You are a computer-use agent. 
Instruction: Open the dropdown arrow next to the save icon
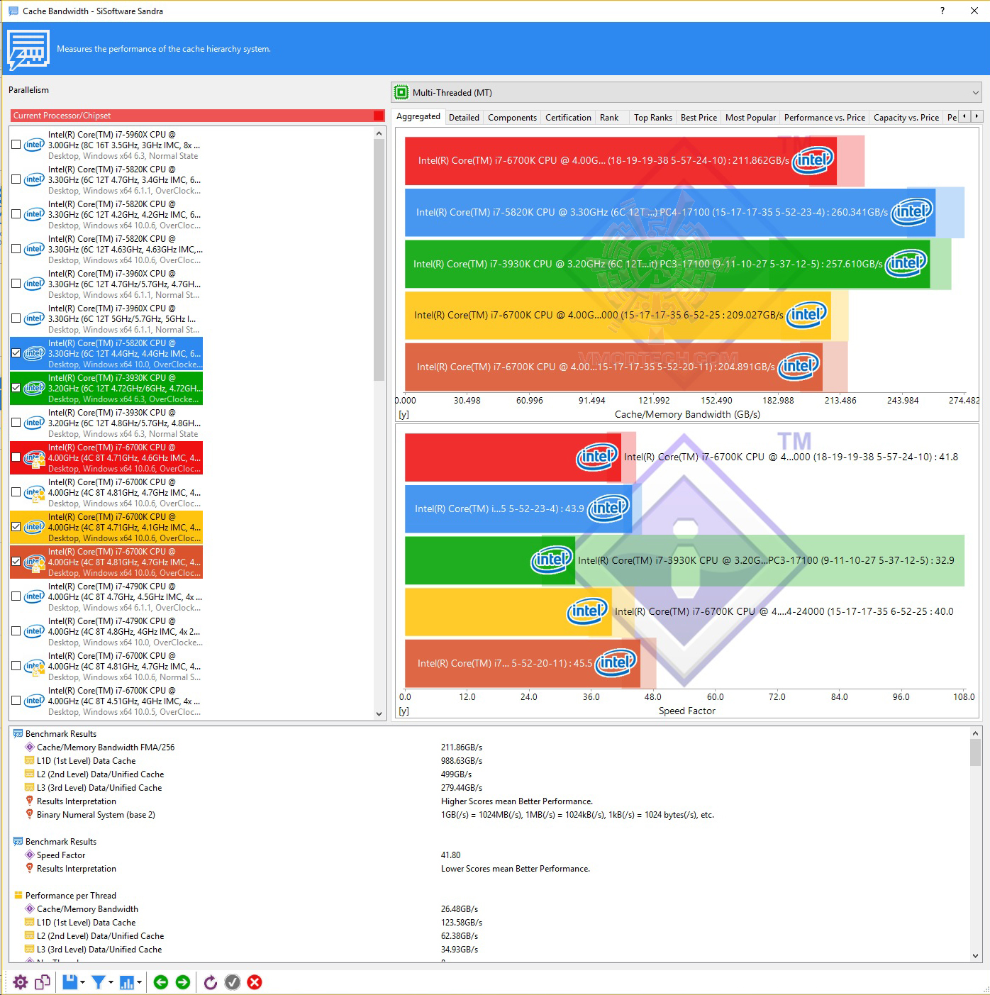click(82, 982)
